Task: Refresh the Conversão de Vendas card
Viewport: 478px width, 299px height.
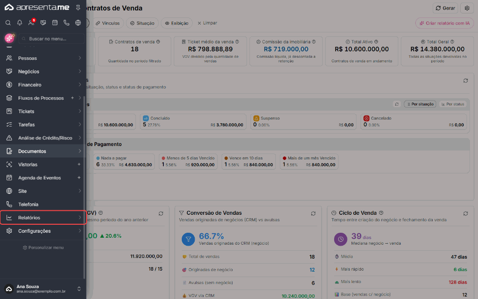Action: (313, 214)
